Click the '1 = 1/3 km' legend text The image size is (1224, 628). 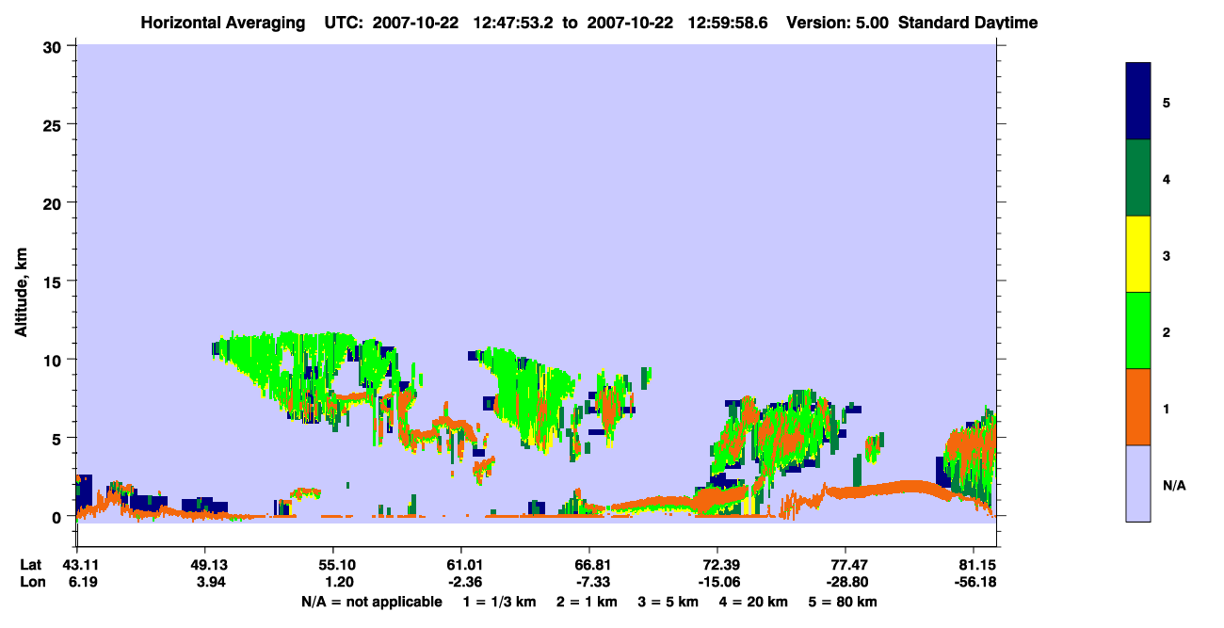tap(501, 602)
